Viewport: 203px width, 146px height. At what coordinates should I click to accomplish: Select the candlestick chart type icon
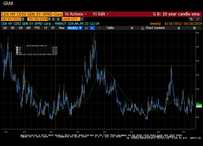coord(92,28)
